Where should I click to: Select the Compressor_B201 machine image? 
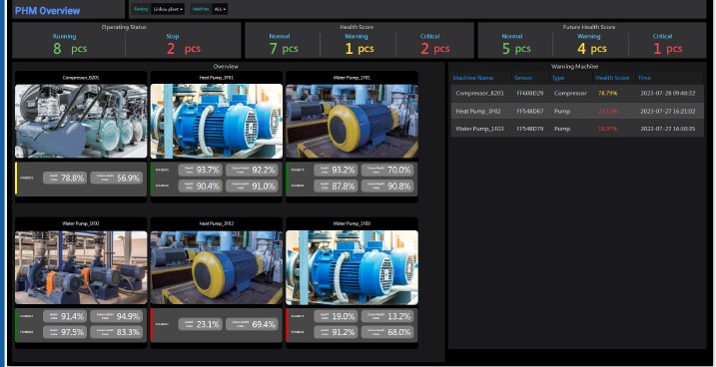tap(81, 121)
